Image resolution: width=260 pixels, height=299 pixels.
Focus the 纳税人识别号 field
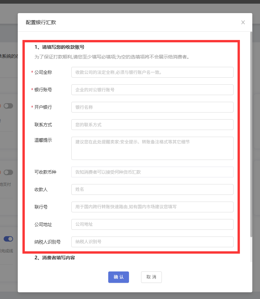pos(152,242)
